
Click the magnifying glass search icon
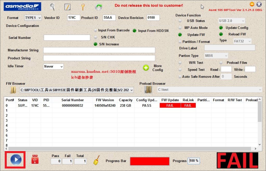coord(52,7)
